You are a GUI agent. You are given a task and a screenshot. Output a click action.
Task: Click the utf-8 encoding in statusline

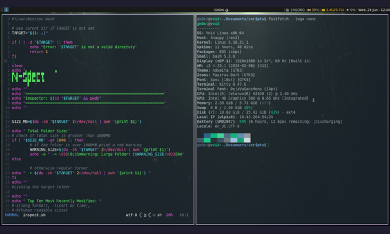pos(131,215)
